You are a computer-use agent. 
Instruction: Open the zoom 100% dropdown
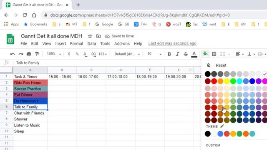coord(54,54)
